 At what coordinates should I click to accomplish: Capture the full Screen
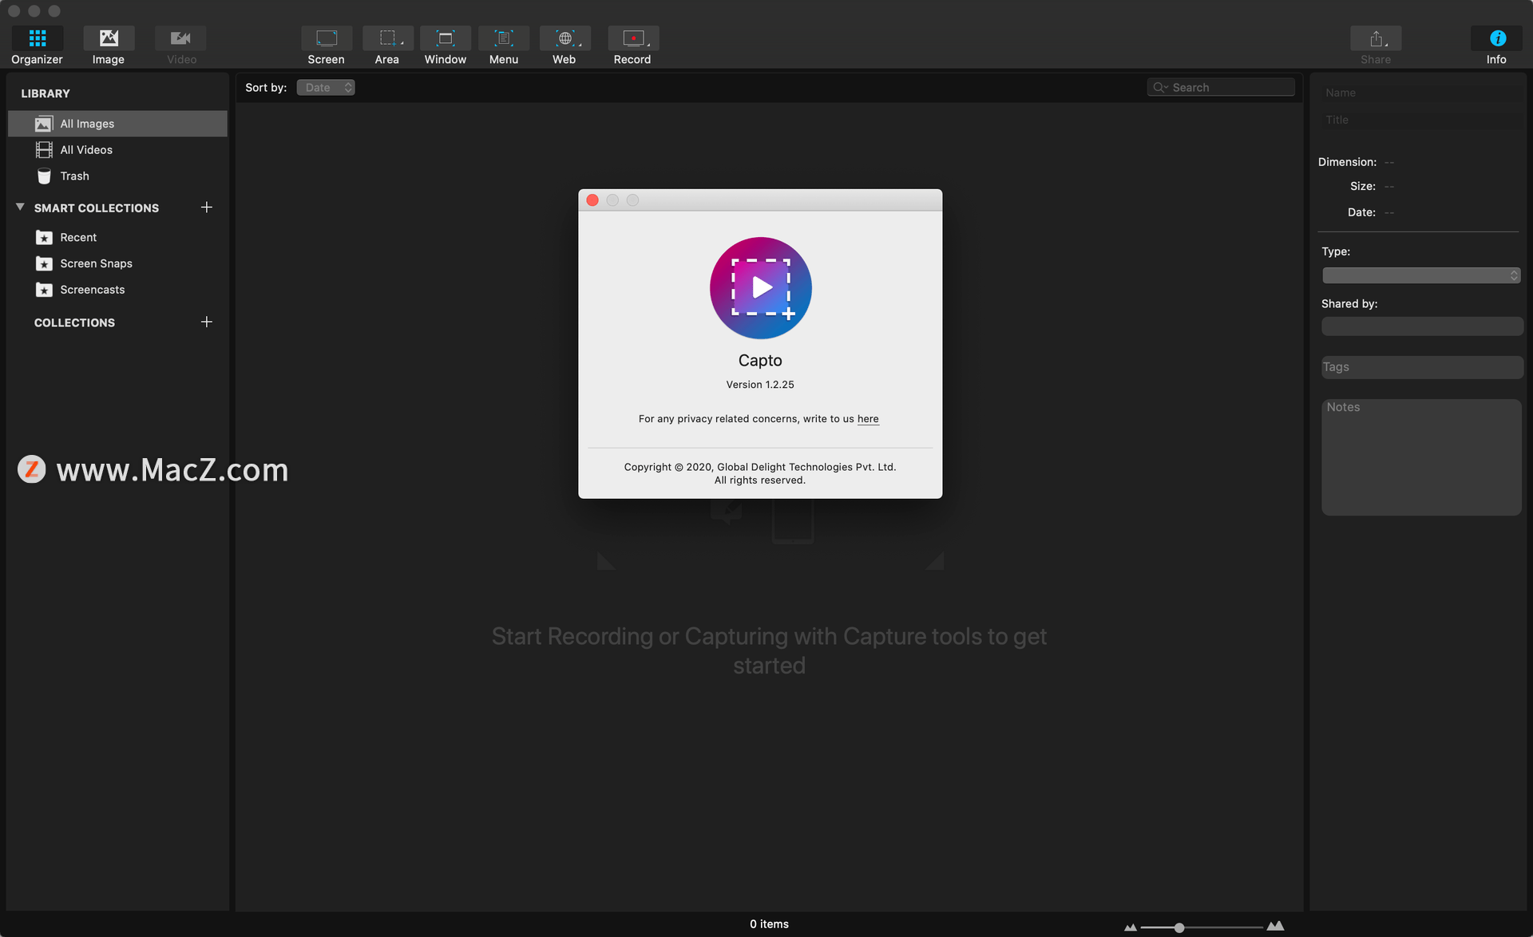pyautogui.click(x=326, y=45)
